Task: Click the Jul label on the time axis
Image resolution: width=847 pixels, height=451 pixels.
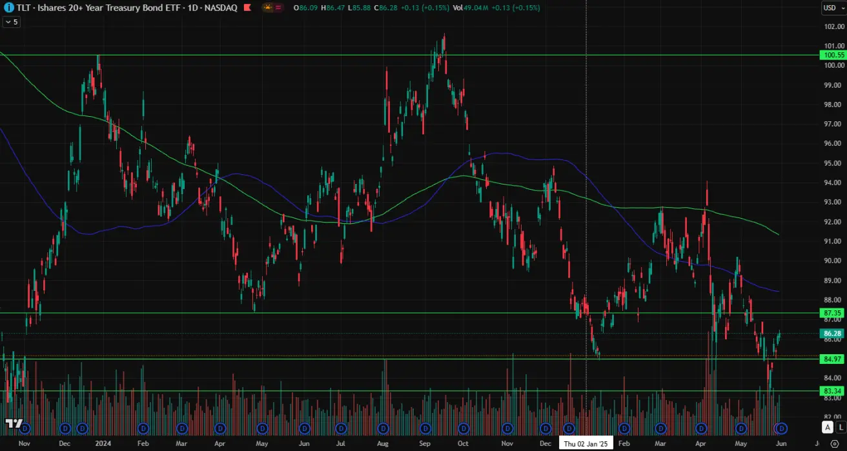Action: tap(340, 444)
